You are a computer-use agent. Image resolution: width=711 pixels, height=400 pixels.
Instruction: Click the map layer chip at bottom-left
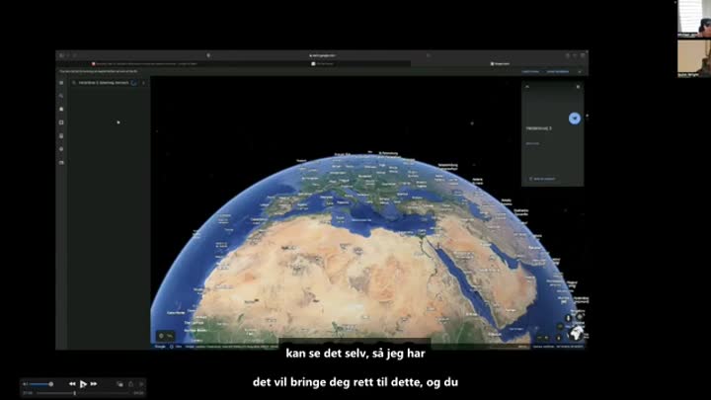[x=166, y=336]
